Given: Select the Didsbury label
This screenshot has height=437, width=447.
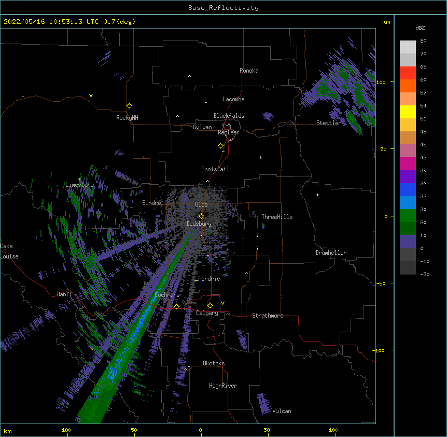Looking at the screenshot, I should pyautogui.click(x=199, y=224).
